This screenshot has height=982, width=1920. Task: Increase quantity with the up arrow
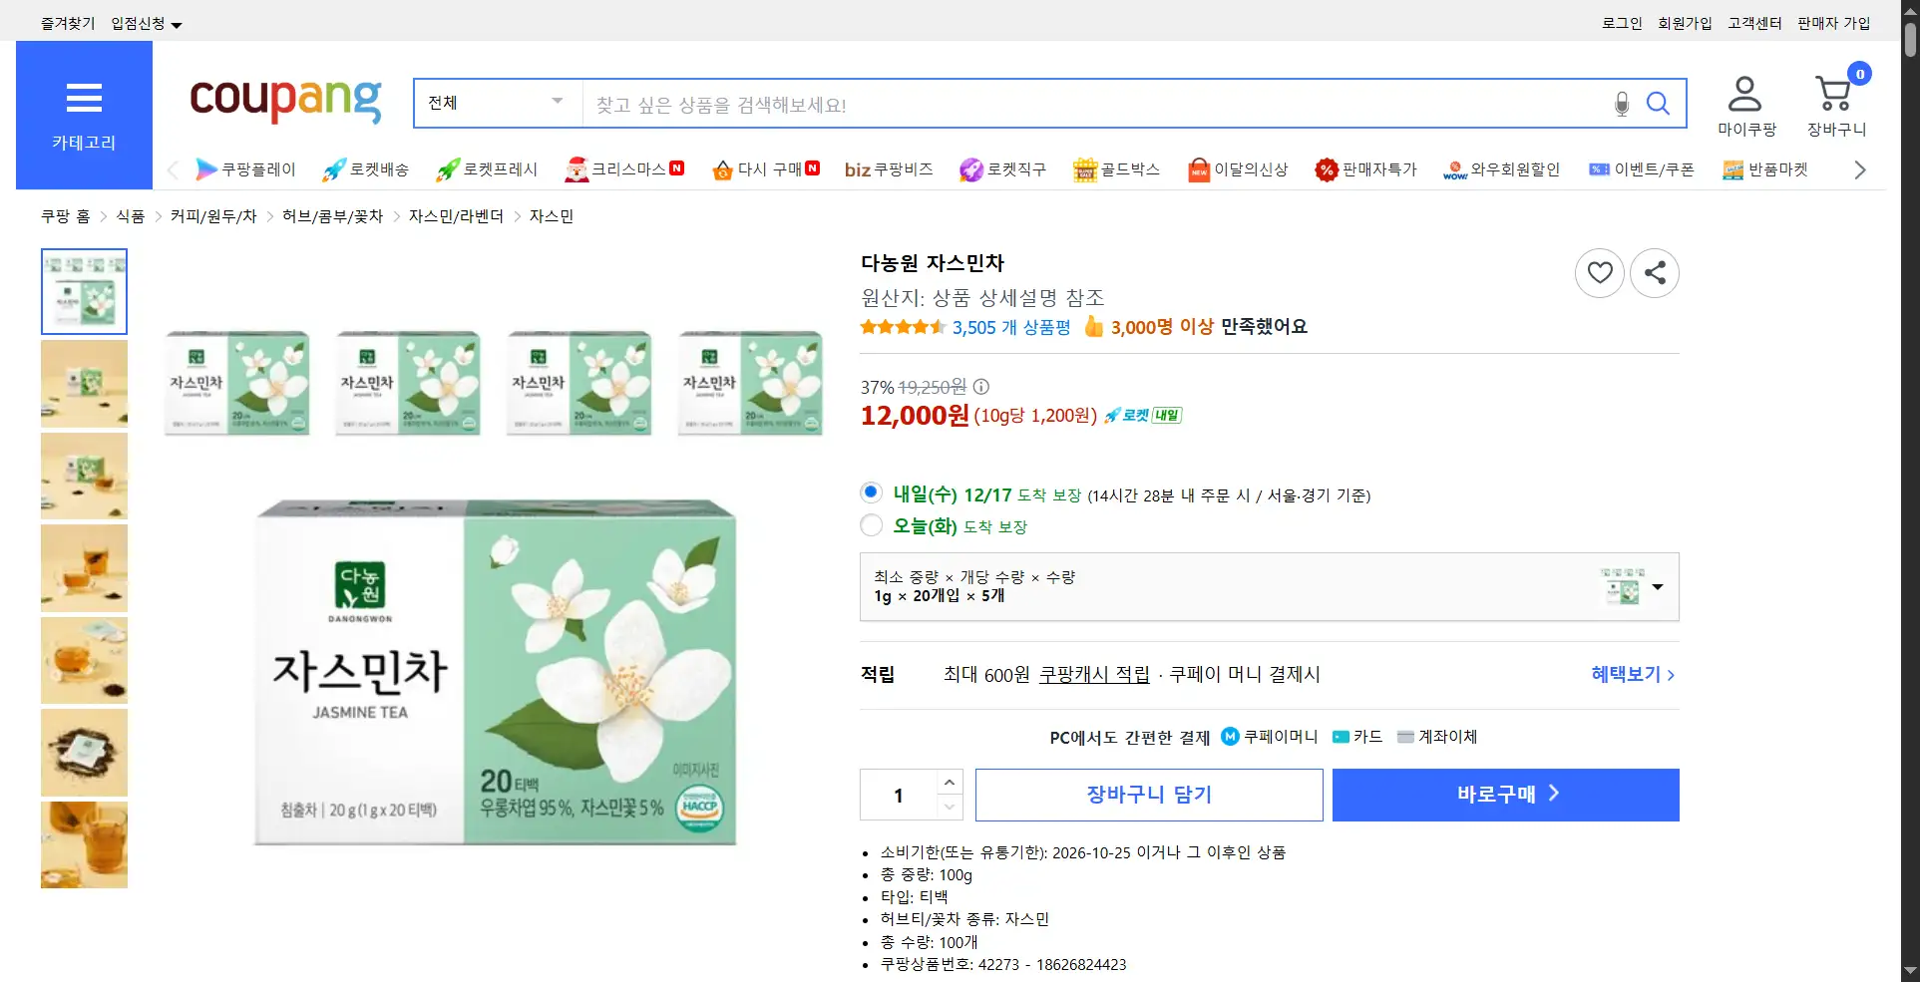coord(950,782)
